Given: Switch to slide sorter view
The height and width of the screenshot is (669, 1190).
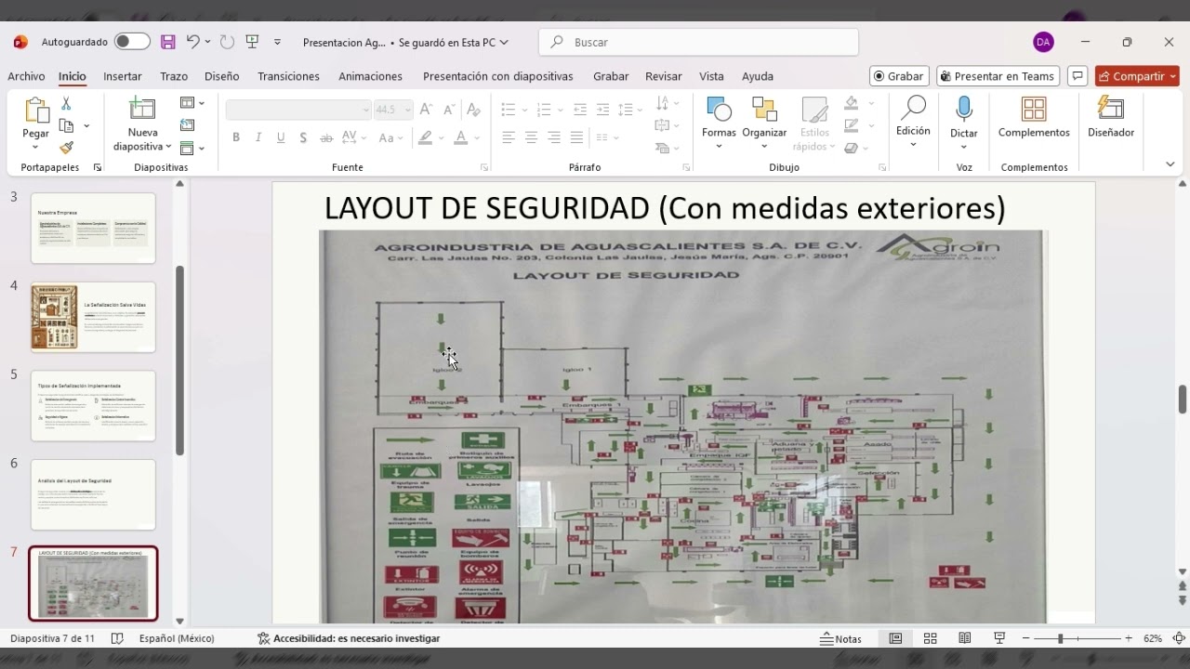Looking at the screenshot, I should (x=930, y=638).
